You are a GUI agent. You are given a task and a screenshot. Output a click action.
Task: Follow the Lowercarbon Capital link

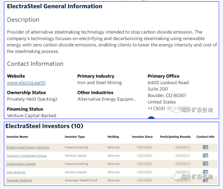tap(21, 164)
